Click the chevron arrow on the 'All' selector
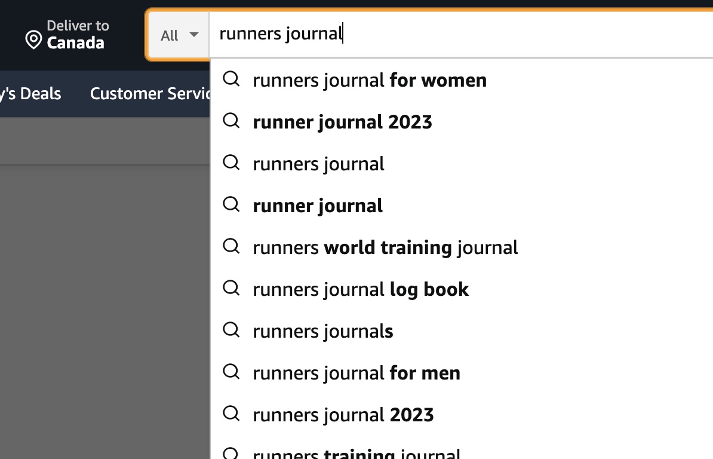 (x=194, y=35)
